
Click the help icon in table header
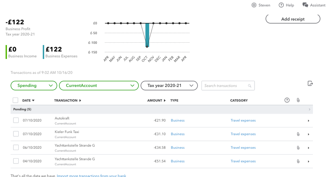coord(287,100)
